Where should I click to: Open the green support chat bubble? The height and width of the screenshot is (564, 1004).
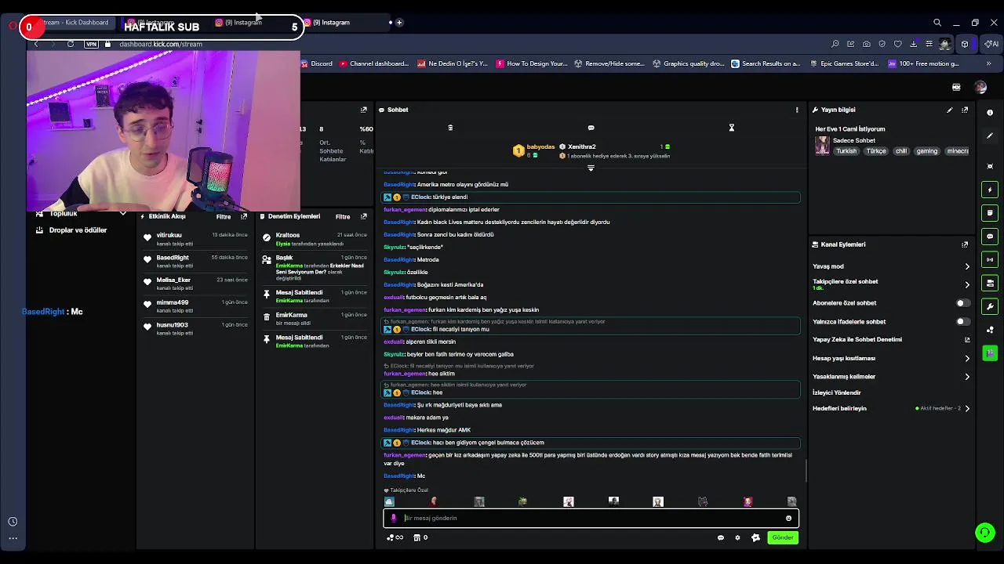(x=985, y=533)
